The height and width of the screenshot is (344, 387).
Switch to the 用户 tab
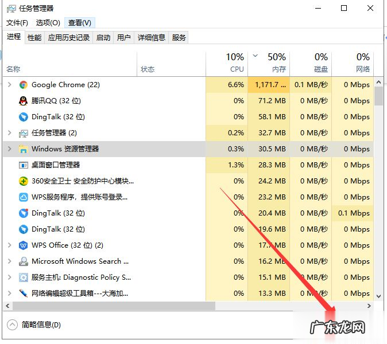123,38
